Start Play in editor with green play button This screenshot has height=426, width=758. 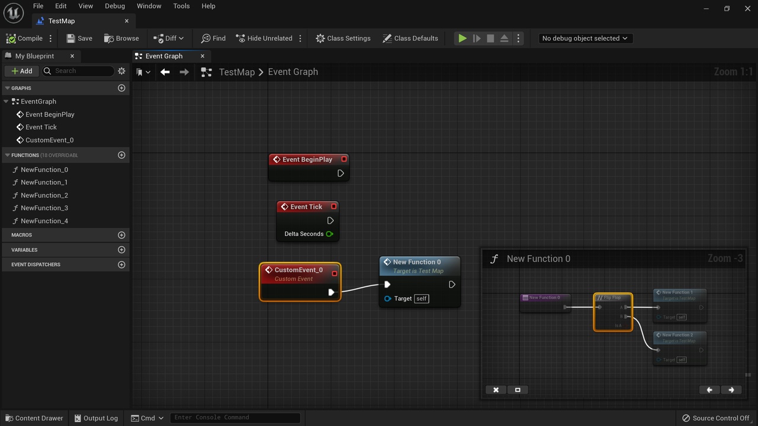click(x=462, y=38)
